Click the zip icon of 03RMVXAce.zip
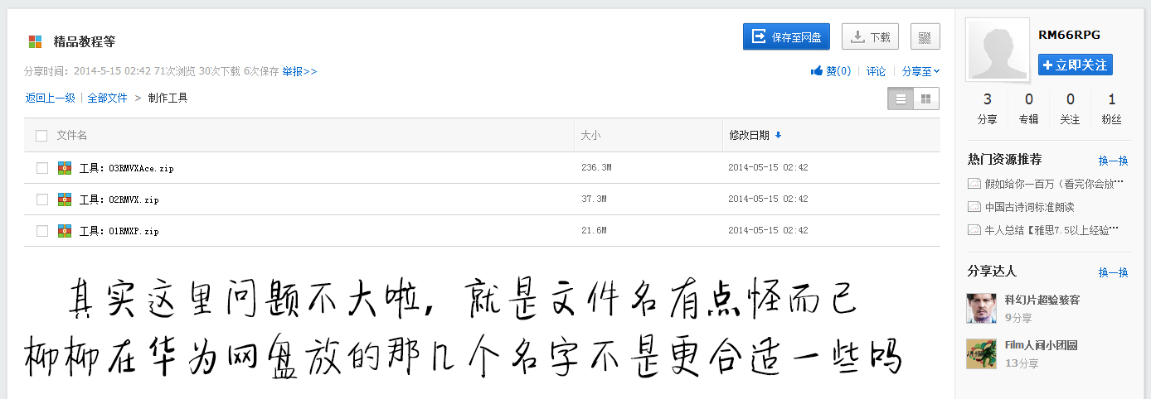Screen dimensions: 1151x399 [65, 168]
